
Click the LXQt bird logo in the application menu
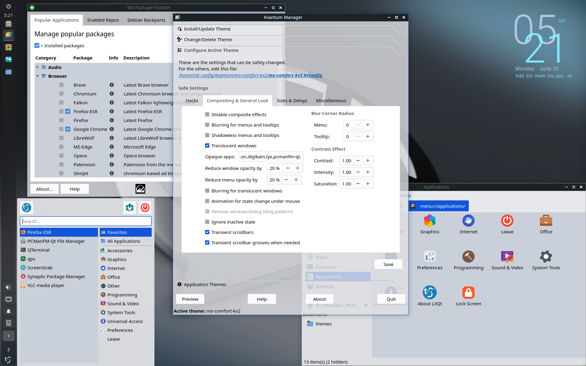tap(27, 208)
